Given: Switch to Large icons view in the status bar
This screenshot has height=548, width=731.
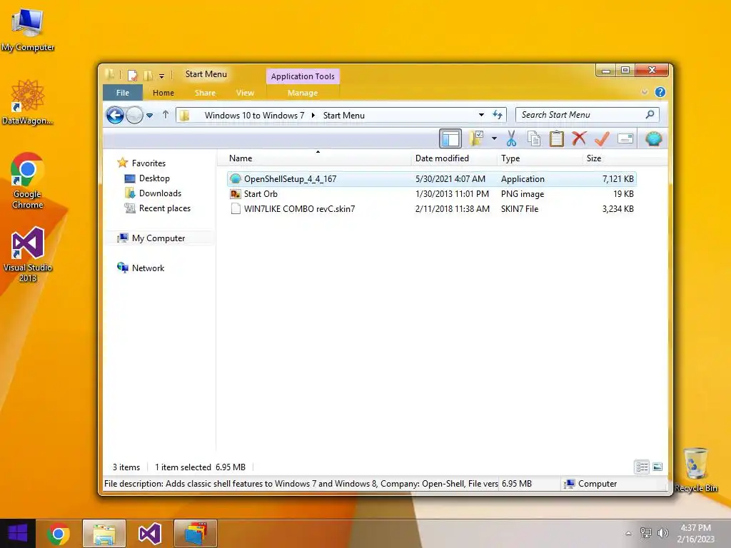Looking at the screenshot, I should [657, 467].
